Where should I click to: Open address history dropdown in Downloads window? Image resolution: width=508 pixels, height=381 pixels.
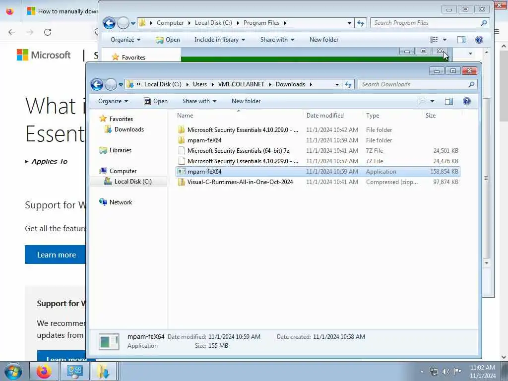(x=337, y=84)
